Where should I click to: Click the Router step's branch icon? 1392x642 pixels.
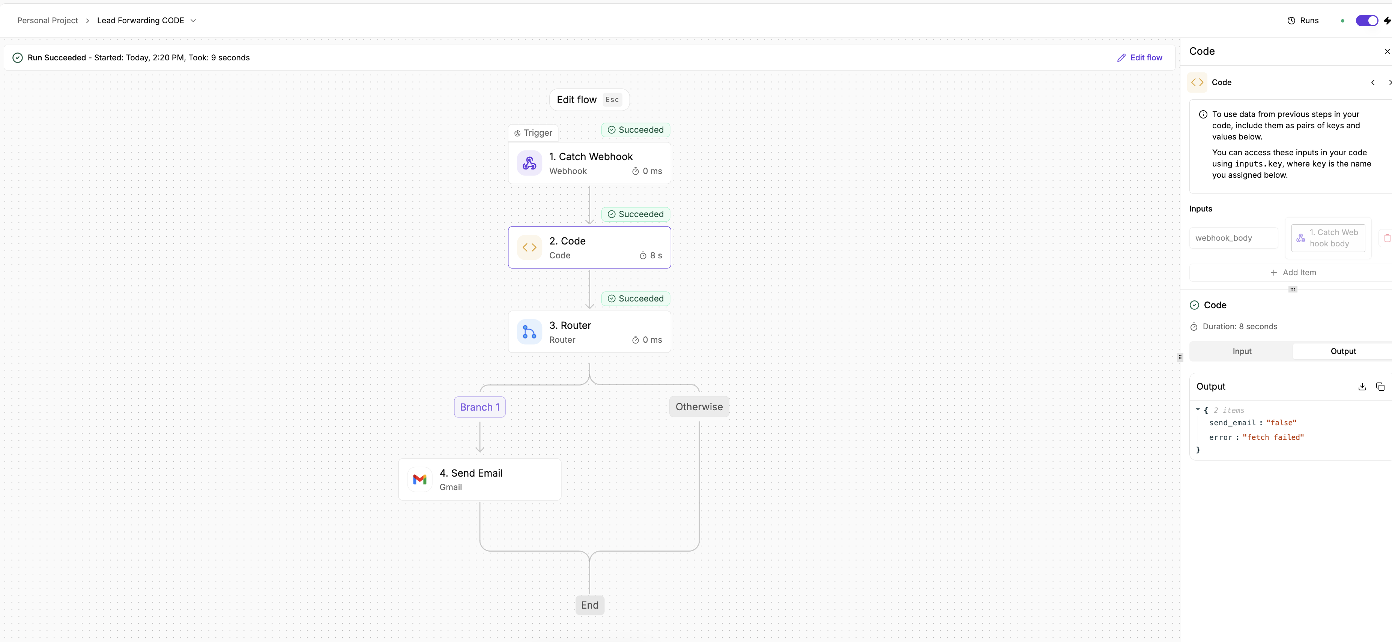click(x=529, y=332)
